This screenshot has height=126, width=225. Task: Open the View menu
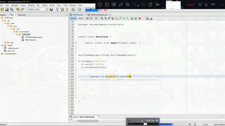[7, 5]
